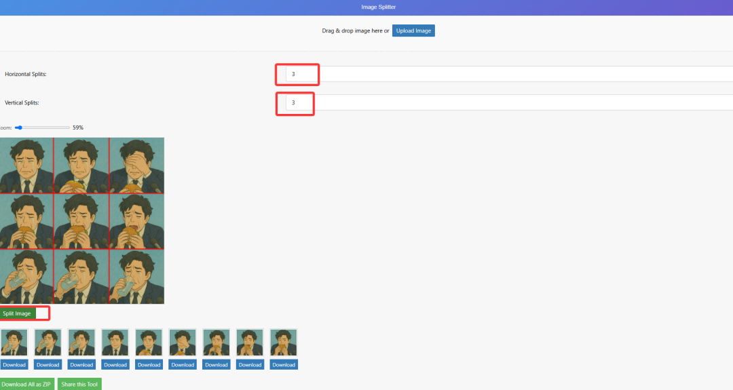733x390 pixels.
Task: Click the 'Vertical Splits:' label
Action: pyautogui.click(x=22, y=102)
